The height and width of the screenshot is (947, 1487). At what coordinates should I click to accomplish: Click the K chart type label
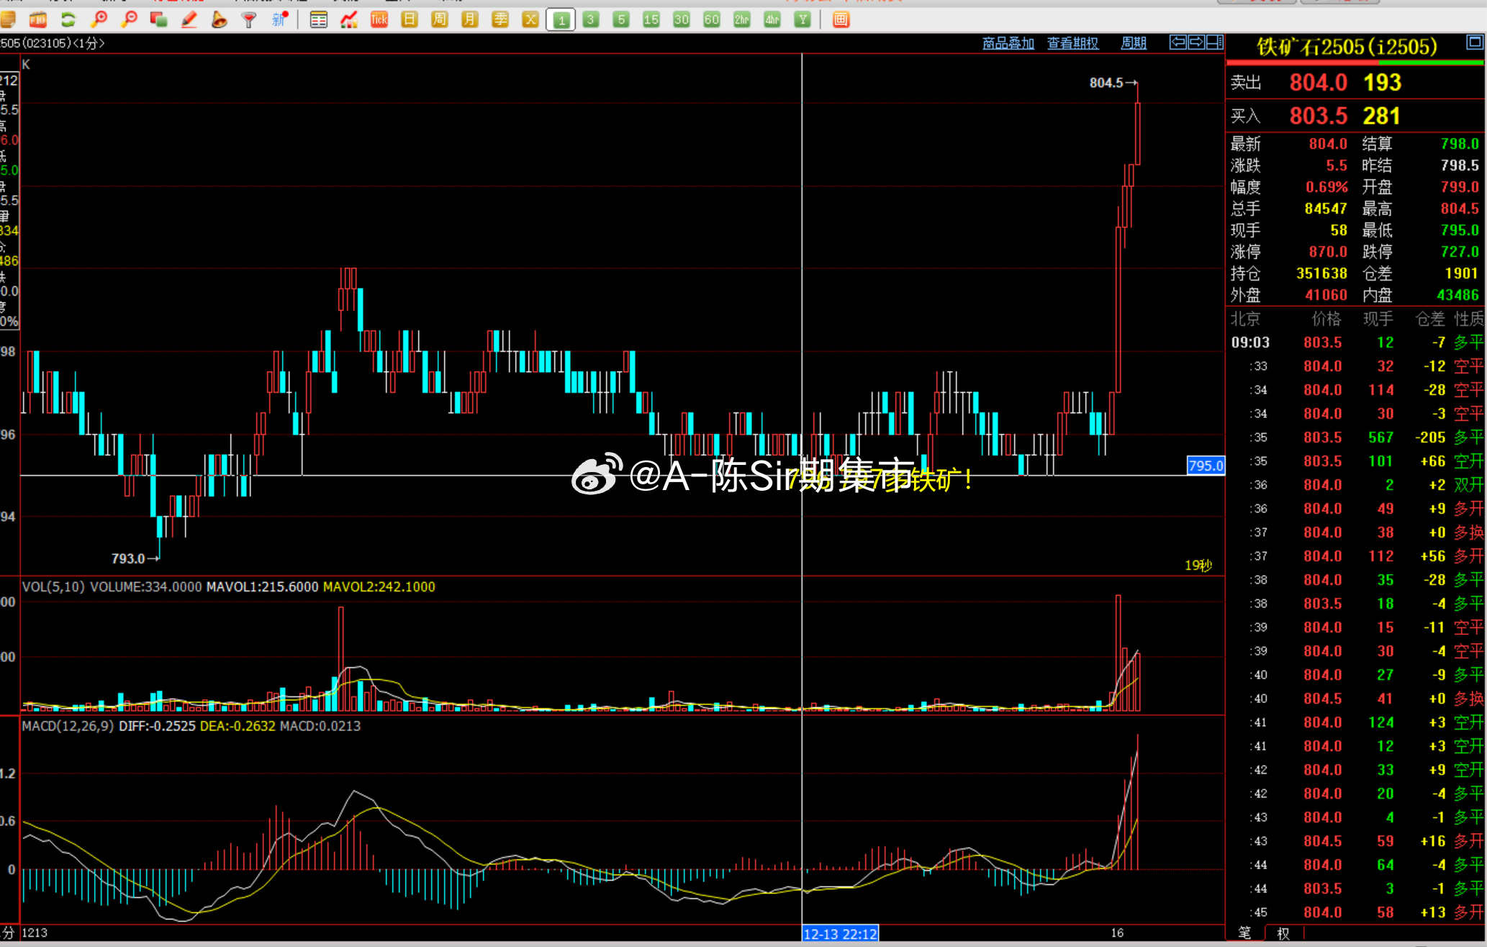tap(26, 65)
